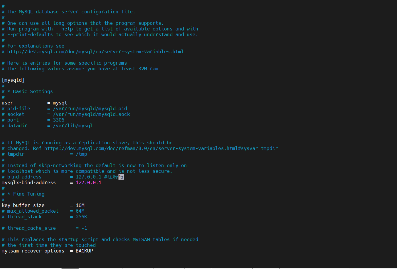This screenshot has height=269, width=397.
Task: Click '32M' in the ram comment
Action: 143,69
